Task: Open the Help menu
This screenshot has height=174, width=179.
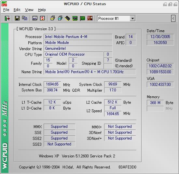Action: (42, 10)
